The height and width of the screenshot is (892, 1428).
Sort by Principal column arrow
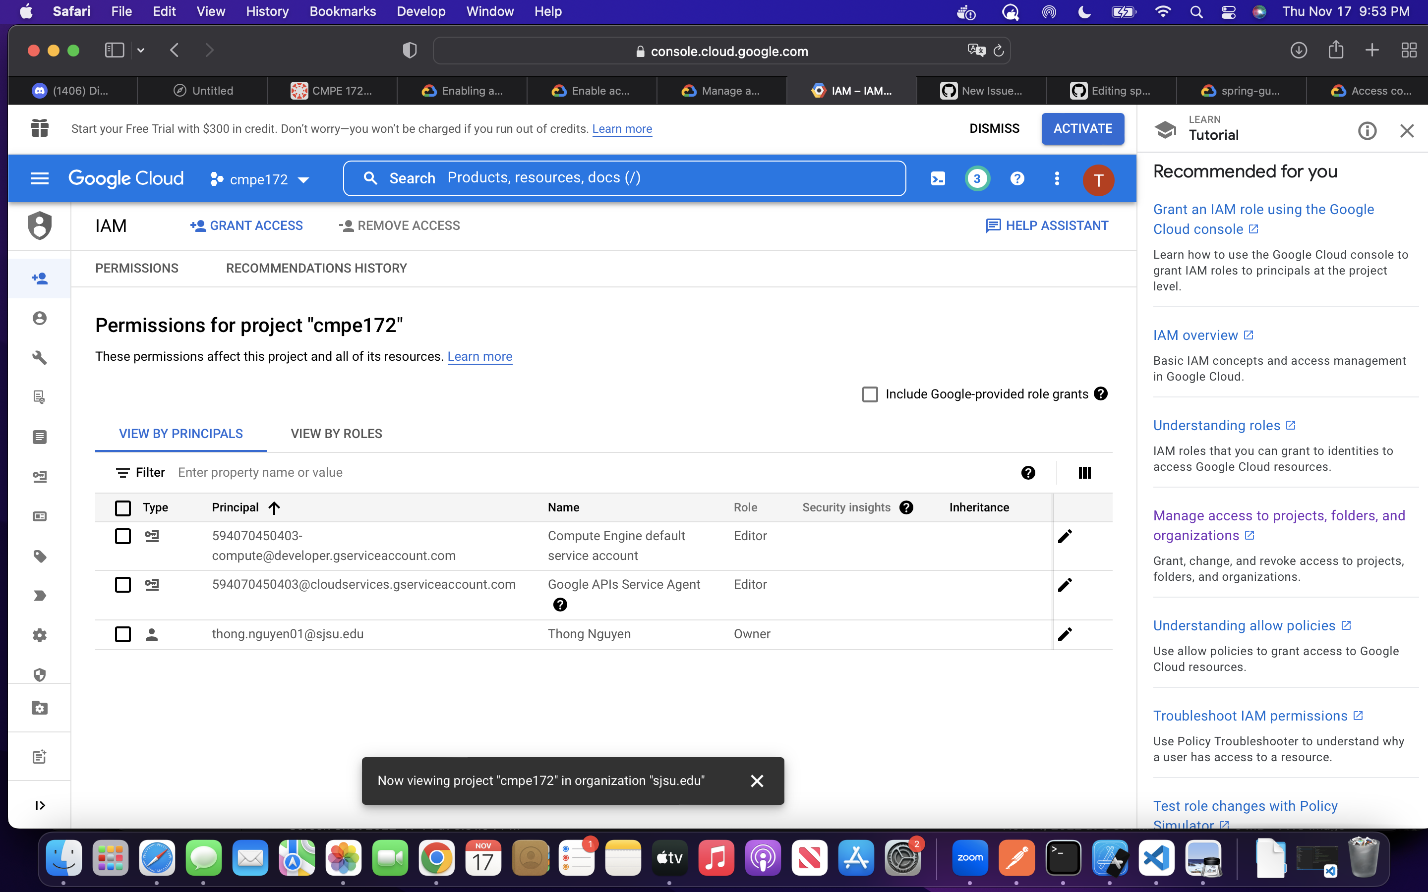pos(274,508)
